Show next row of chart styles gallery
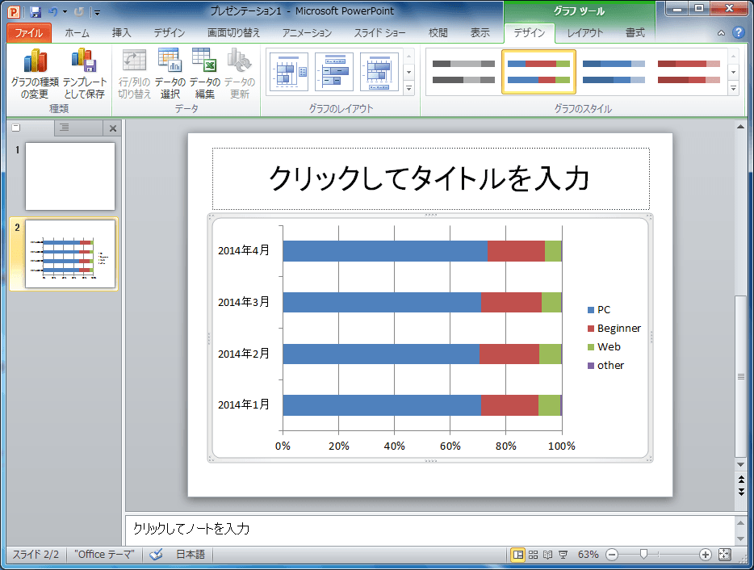 [733, 72]
